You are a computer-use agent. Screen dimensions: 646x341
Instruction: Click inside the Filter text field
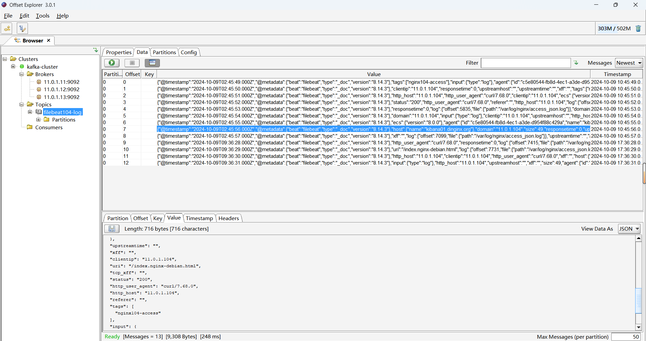pyautogui.click(x=525, y=63)
